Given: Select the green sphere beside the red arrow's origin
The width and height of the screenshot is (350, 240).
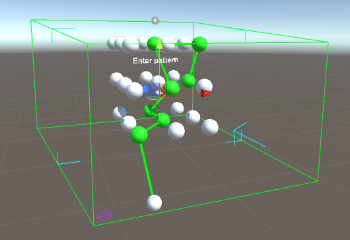Looking at the screenshot, I should 172,89.
